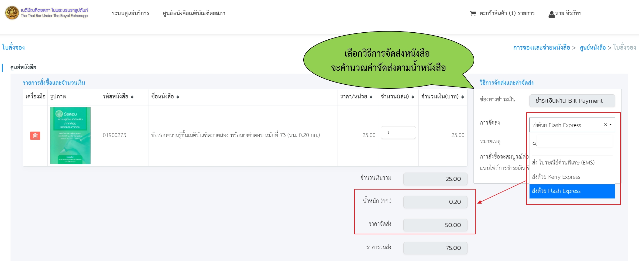
Task: Click the search icon in dropdown
Action: coord(534,144)
